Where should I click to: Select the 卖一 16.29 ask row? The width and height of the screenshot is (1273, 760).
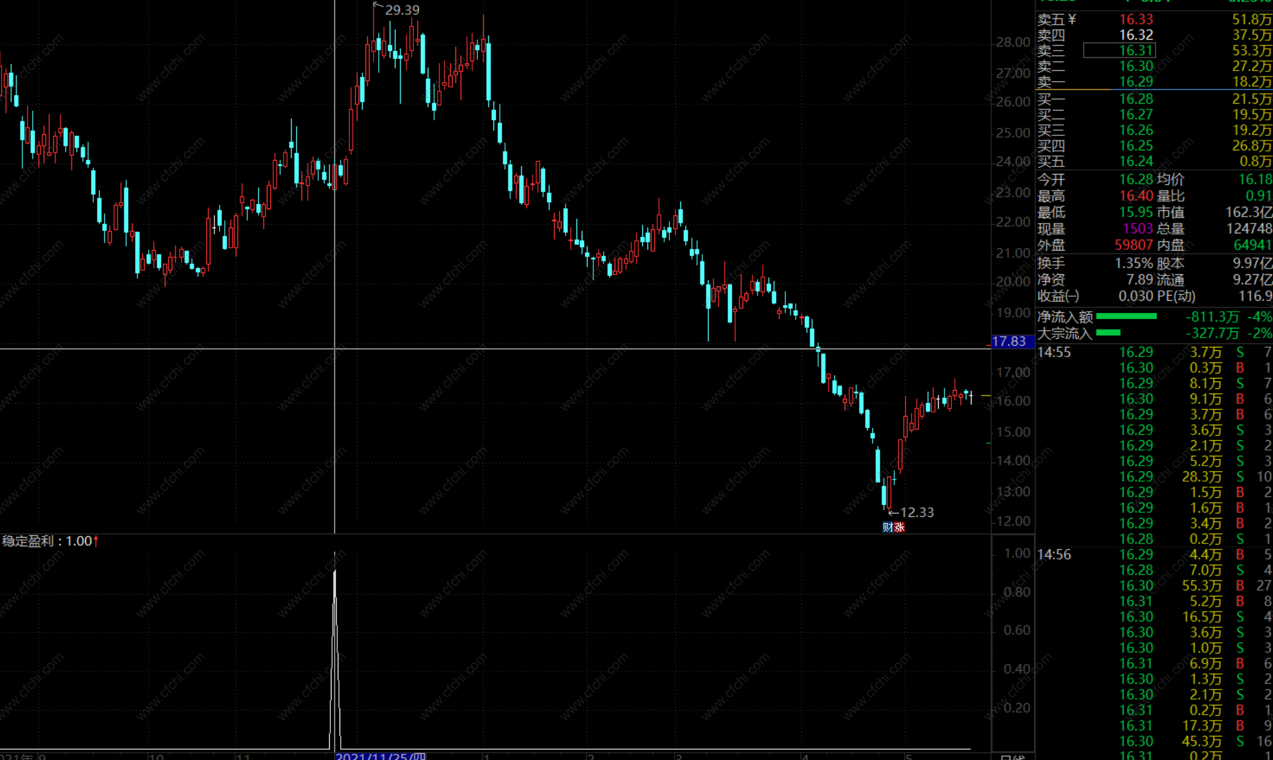click(1136, 82)
